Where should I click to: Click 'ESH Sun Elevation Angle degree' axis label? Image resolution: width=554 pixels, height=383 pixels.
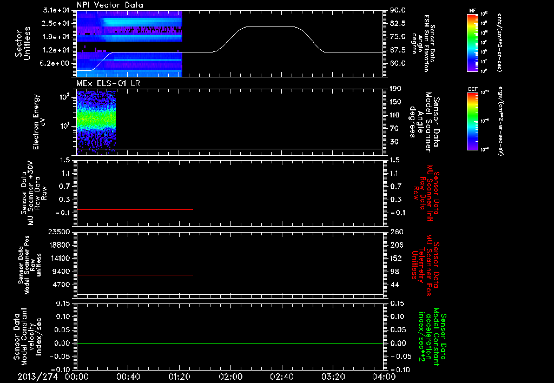pos(423,43)
